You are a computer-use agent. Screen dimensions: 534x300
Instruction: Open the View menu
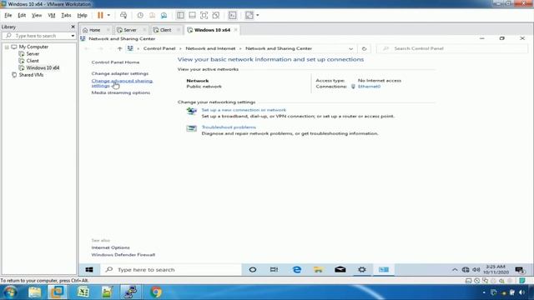pos(37,15)
